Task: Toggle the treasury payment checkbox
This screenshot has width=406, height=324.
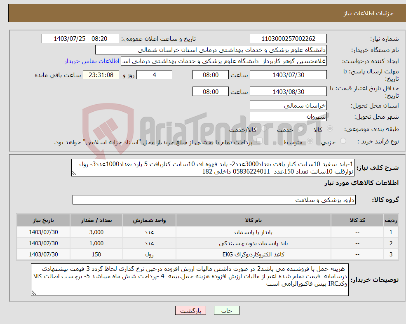Action: click(x=259, y=141)
